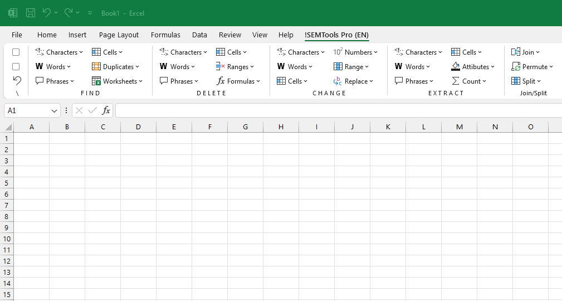Screen dimensions: 562x301
Task: Open the Undo history dropdown arrow
Action: [x=56, y=13]
